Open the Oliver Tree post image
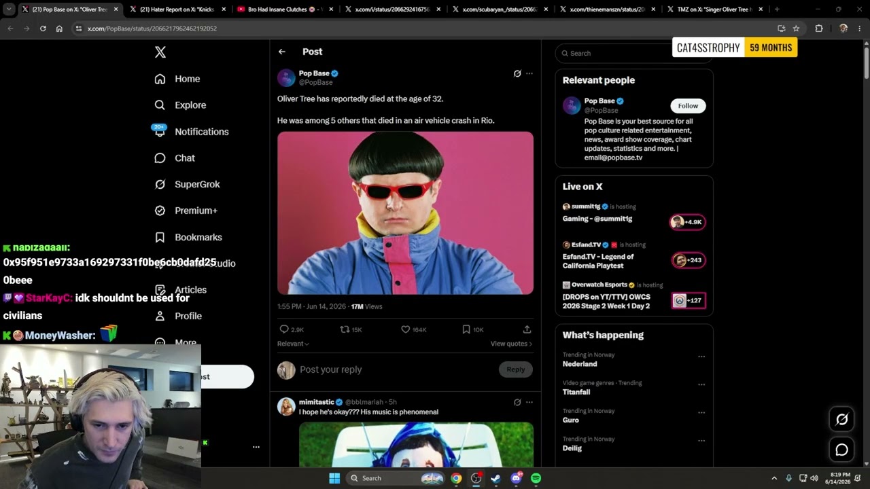Screen dimensions: 870x489 tap(405, 213)
